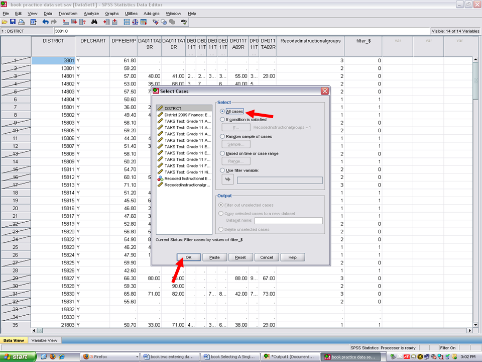Click the Spell check icon in toolbar
Image resolution: width=482 pixels, height=362 pixels.
click(184, 22)
